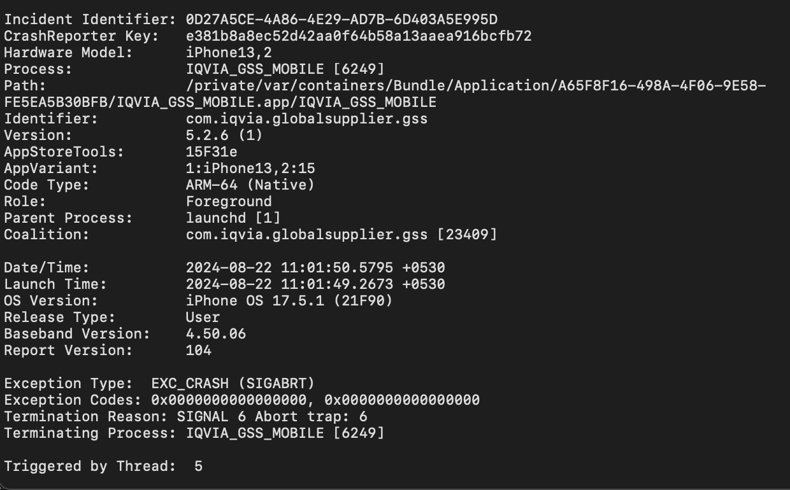Click the Date/Time value 11:01:50.5795

click(337, 268)
